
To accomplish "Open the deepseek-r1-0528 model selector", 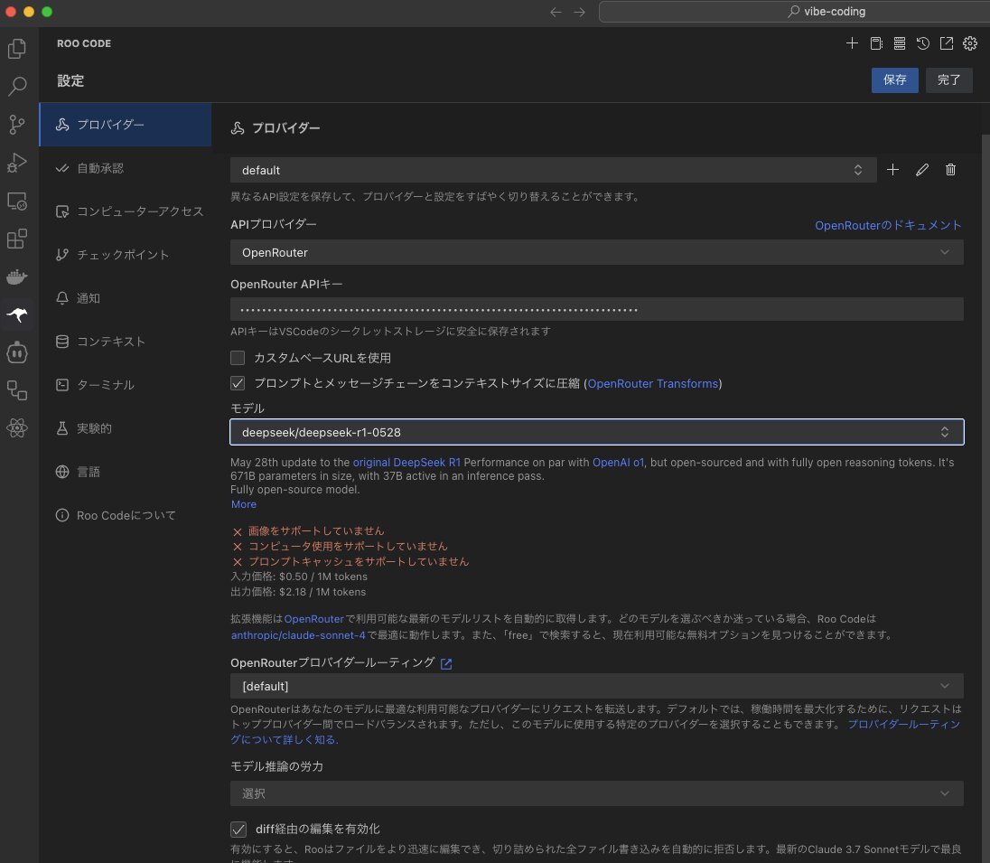I will click(597, 432).
